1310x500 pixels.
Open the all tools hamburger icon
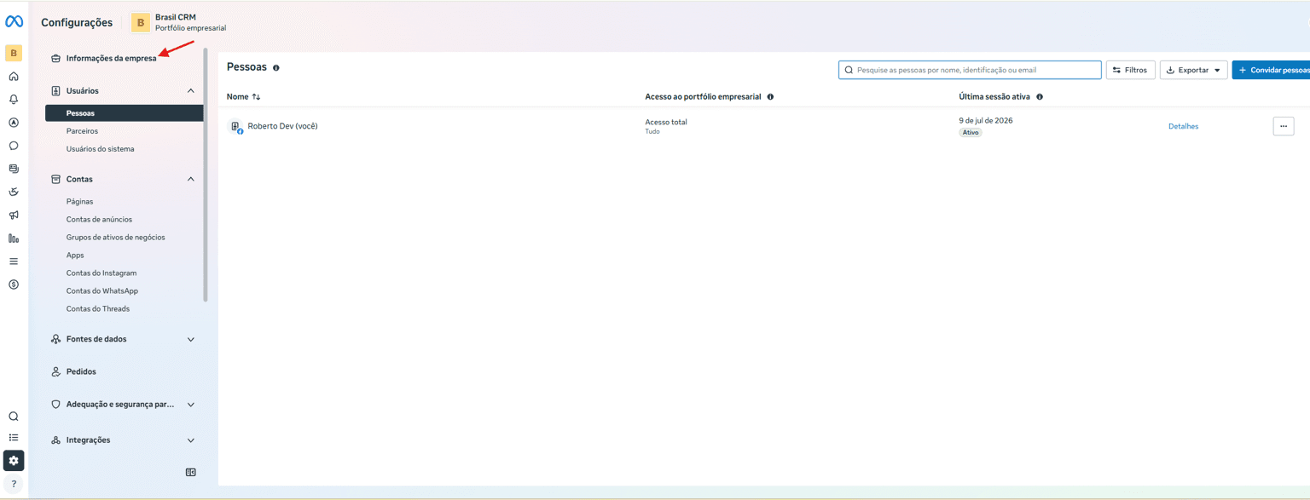point(14,261)
